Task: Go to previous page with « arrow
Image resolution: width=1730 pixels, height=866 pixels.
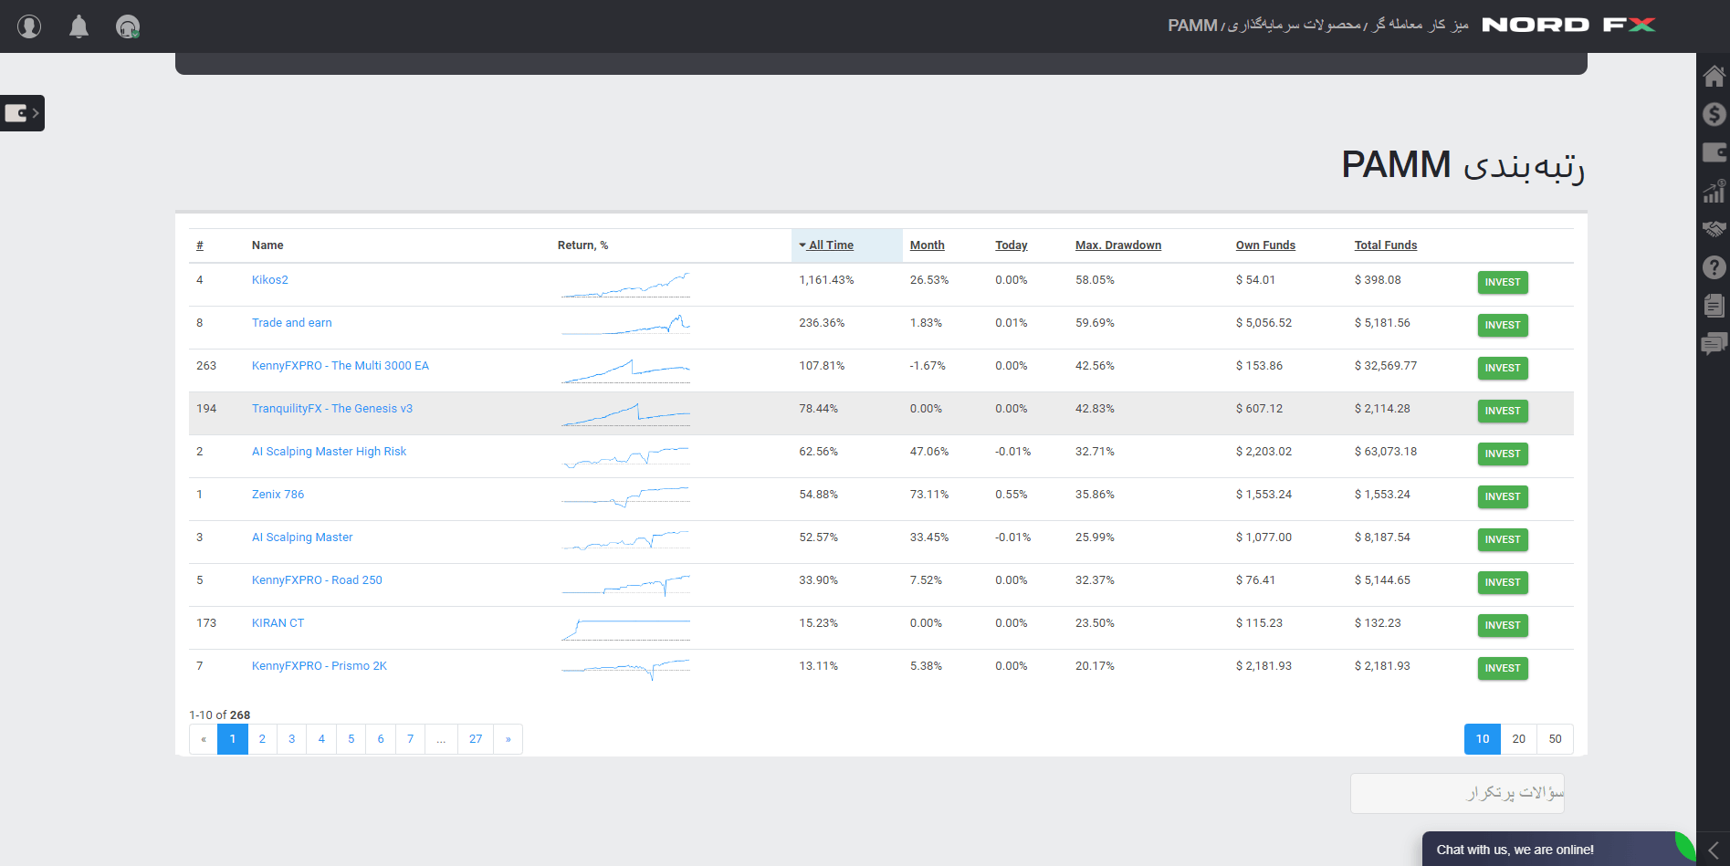Action: click(x=204, y=739)
